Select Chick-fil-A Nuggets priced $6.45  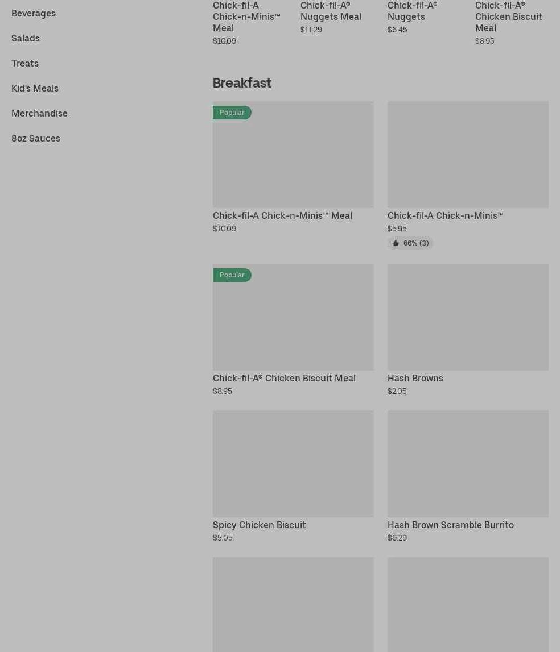pyautogui.click(x=412, y=11)
